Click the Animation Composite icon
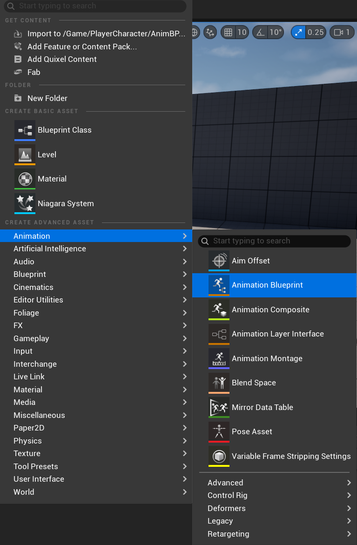357x545 pixels. click(219, 310)
